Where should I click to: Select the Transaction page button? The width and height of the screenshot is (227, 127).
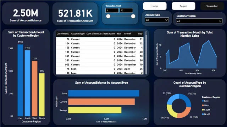tap(212, 6)
